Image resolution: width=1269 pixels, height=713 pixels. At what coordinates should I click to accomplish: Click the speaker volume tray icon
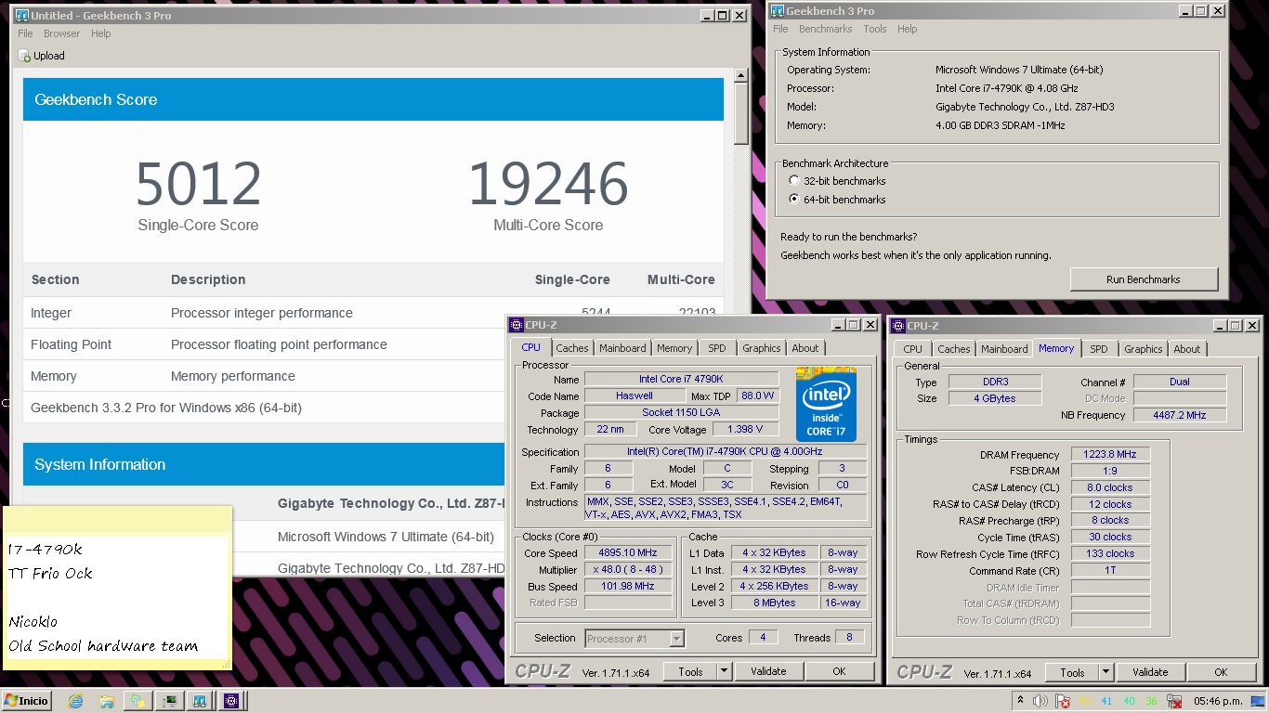tap(1040, 701)
